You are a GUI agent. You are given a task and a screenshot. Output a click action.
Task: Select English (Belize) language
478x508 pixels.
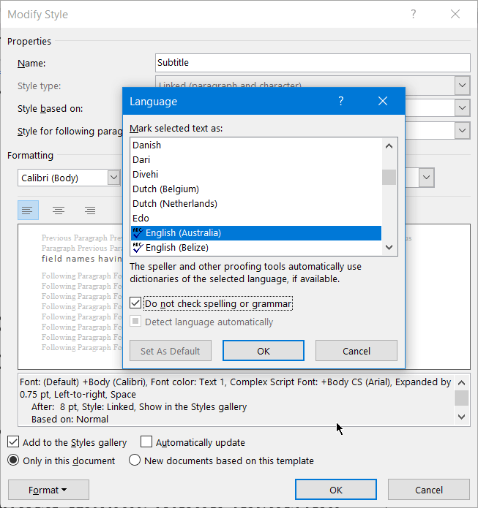[255, 248]
